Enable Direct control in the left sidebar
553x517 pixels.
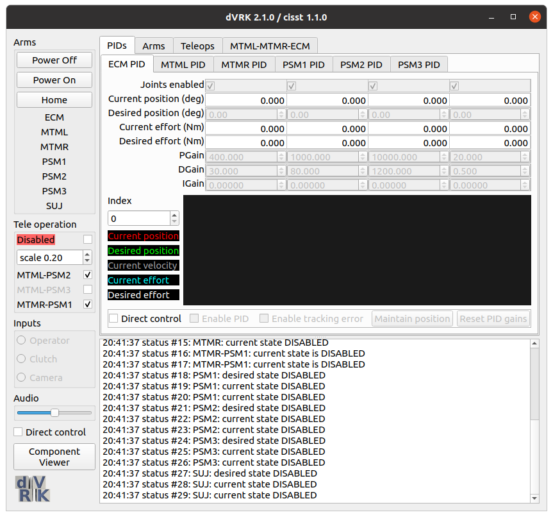pyautogui.click(x=18, y=432)
